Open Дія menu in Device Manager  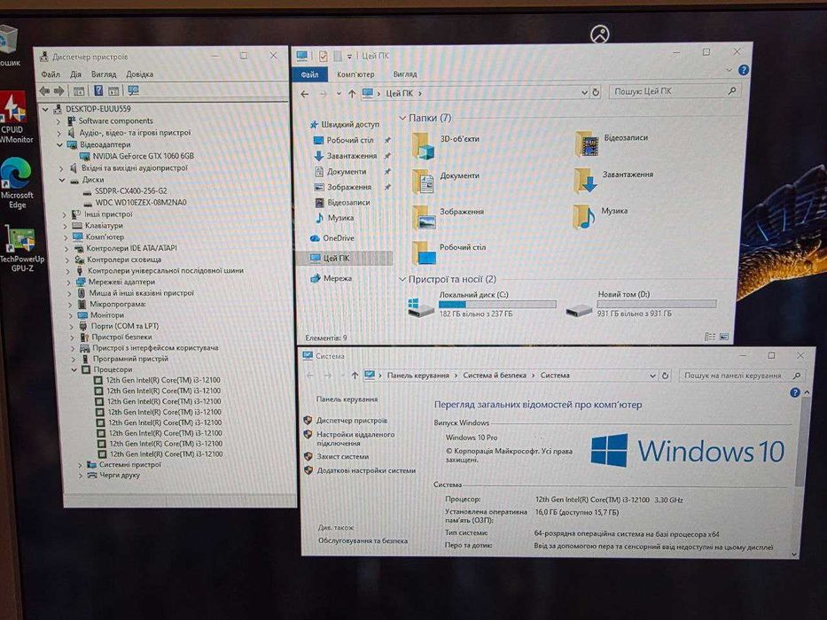76,74
